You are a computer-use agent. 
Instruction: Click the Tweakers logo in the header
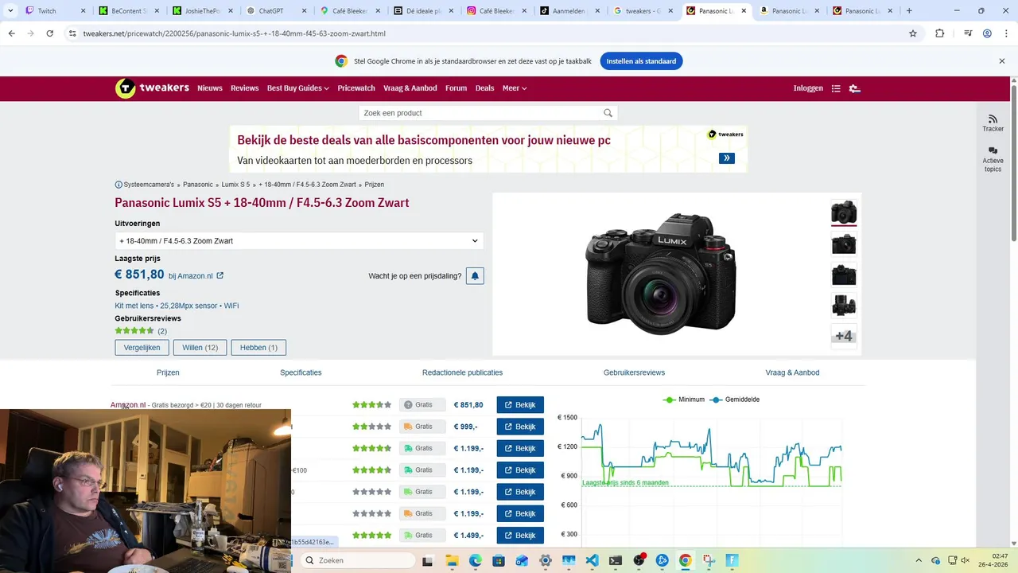152,88
